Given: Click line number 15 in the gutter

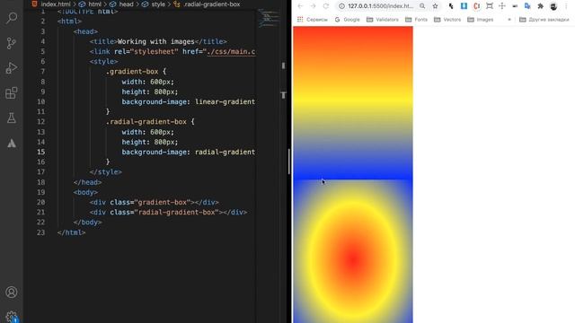Looking at the screenshot, I should pyautogui.click(x=41, y=152).
